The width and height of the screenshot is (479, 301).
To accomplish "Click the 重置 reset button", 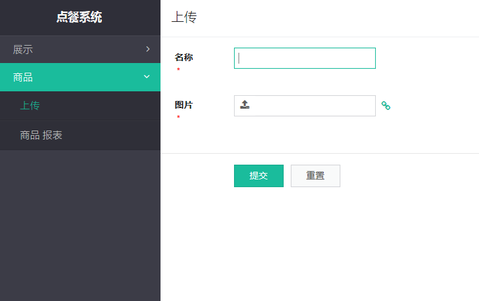I will [315, 176].
